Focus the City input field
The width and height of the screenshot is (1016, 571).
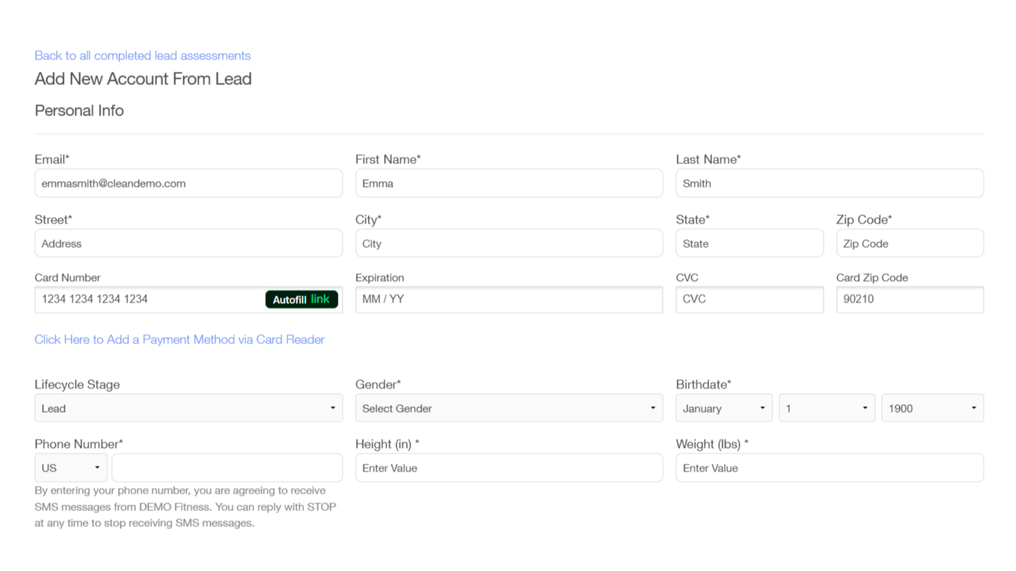tap(509, 243)
